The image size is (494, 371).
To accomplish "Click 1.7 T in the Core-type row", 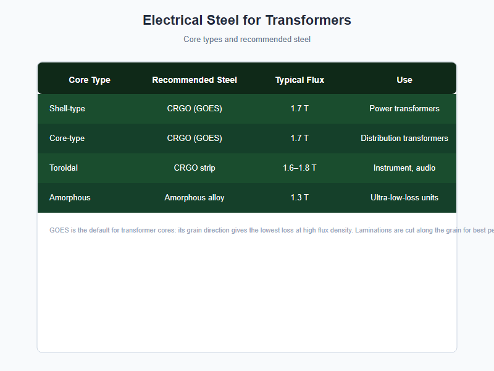I will 299,139.
